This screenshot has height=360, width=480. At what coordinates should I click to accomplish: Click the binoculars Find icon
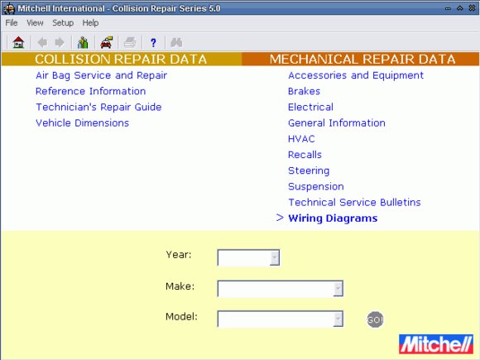tap(176, 42)
